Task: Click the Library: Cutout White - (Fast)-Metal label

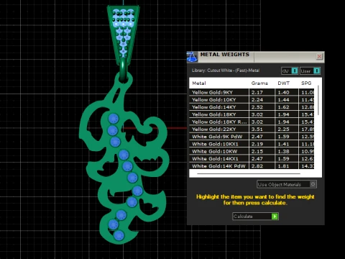Action: click(x=226, y=71)
